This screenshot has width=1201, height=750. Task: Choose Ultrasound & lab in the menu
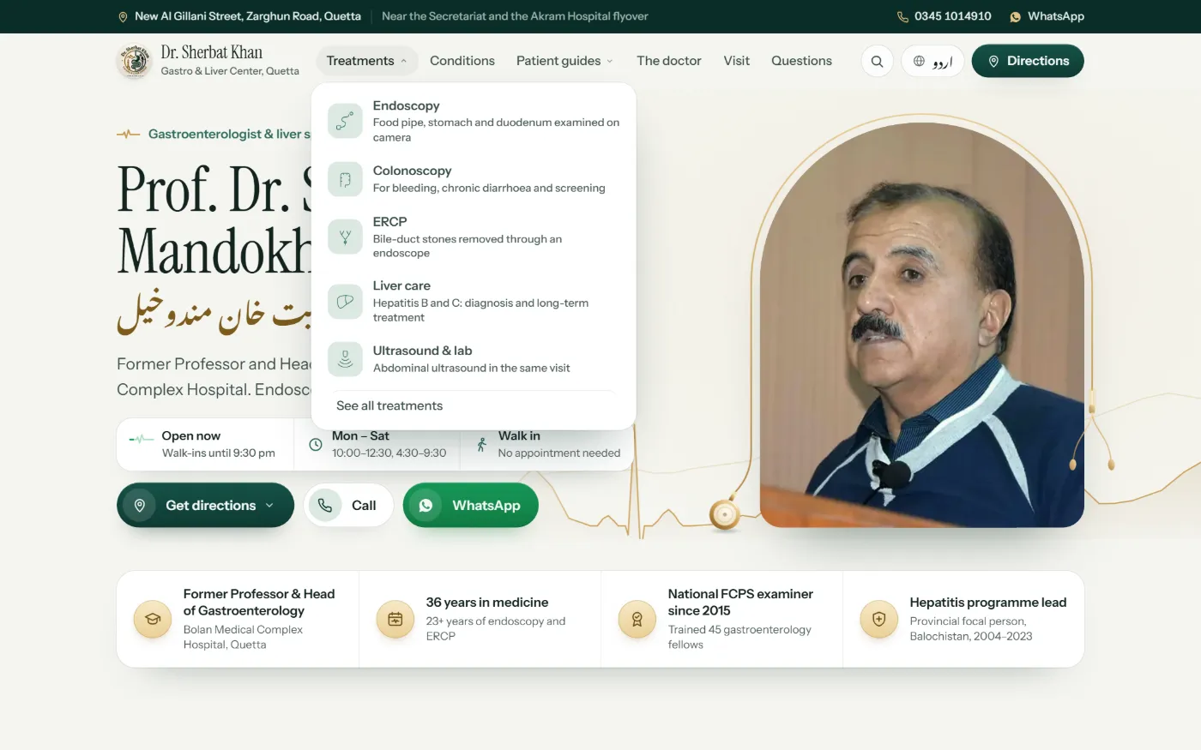[x=474, y=359]
